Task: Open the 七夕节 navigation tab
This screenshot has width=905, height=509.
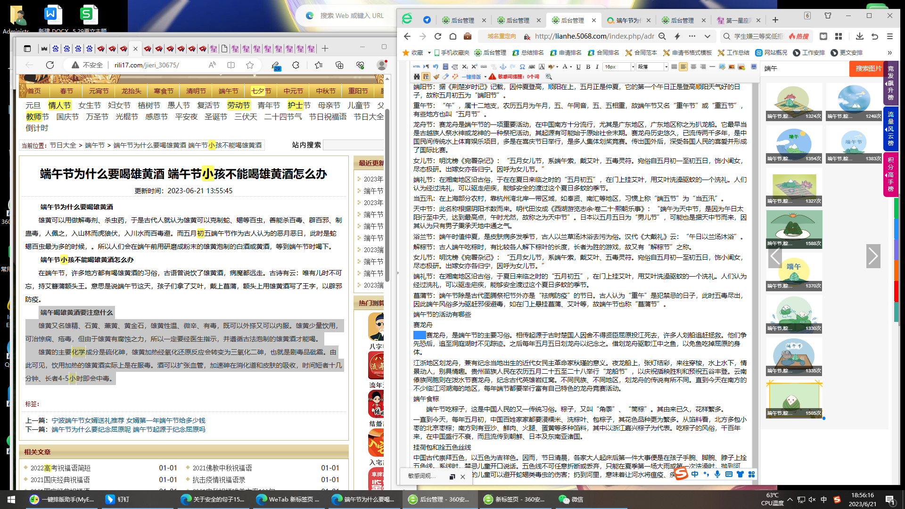Action: pyautogui.click(x=261, y=91)
